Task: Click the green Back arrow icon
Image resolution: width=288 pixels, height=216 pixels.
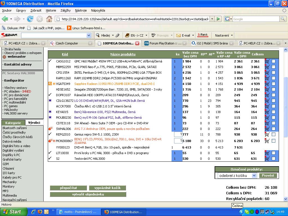Action: 5,19
